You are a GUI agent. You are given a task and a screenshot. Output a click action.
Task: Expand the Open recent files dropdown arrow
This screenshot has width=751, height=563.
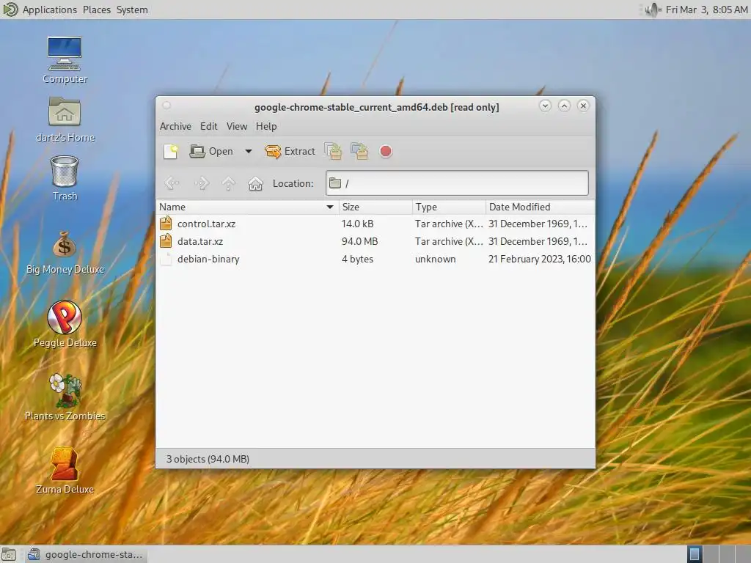[249, 151]
